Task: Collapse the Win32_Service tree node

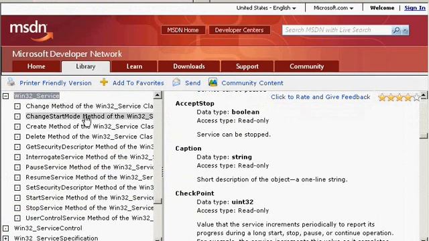Action: [6, 96]
